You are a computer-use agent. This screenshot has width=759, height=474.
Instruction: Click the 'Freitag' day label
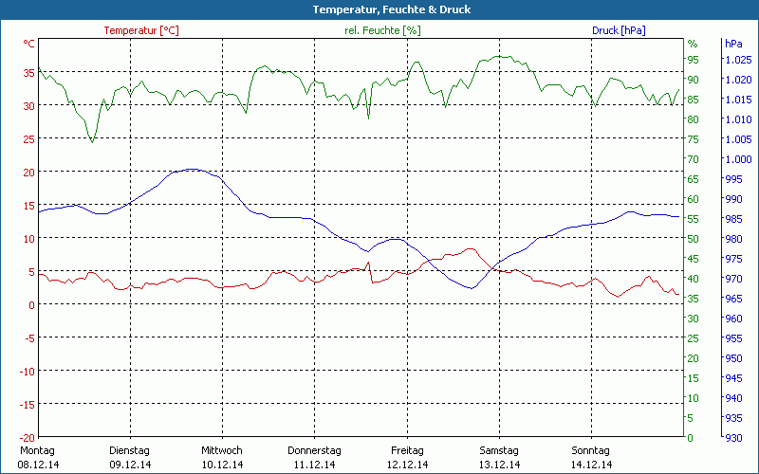pyautogui.click(x=407, y=451)
